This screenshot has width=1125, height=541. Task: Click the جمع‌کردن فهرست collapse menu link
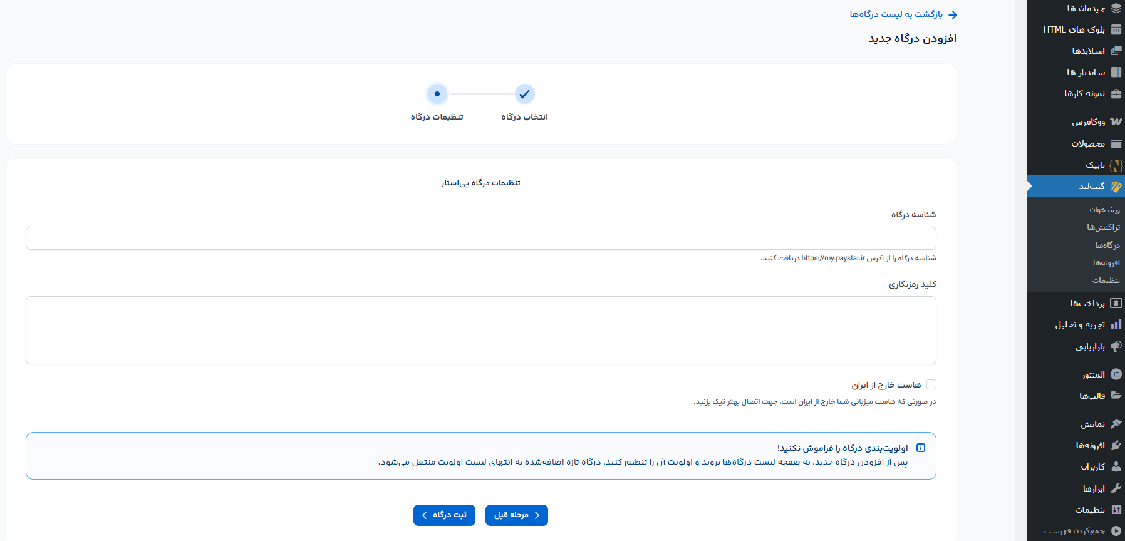pyautogui.click(x=1074, y=531)
